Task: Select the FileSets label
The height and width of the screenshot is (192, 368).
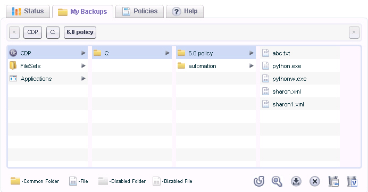Action: [x=30, y=66]
